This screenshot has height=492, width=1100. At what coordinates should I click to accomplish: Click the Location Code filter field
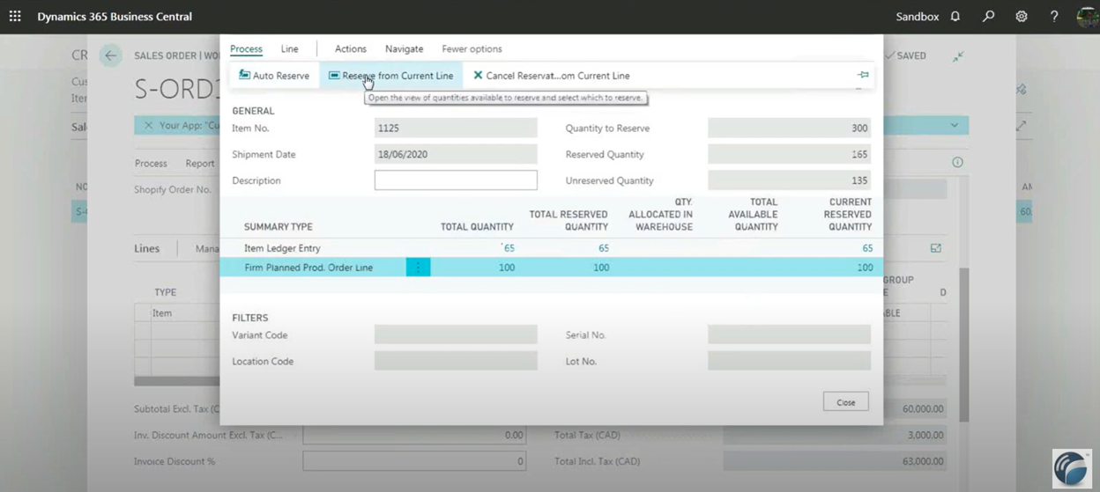(x=456, y=361)
